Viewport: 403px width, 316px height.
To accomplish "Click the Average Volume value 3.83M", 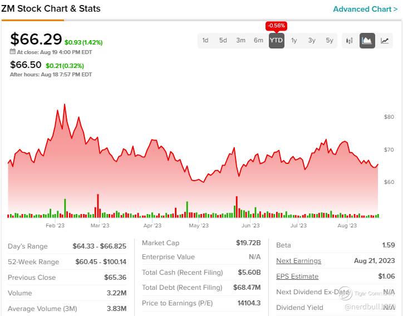I will (x=117, y=309).
